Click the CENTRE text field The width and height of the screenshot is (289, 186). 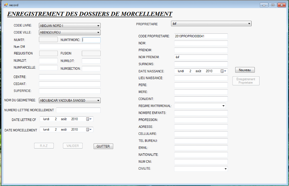coord(70,77)
